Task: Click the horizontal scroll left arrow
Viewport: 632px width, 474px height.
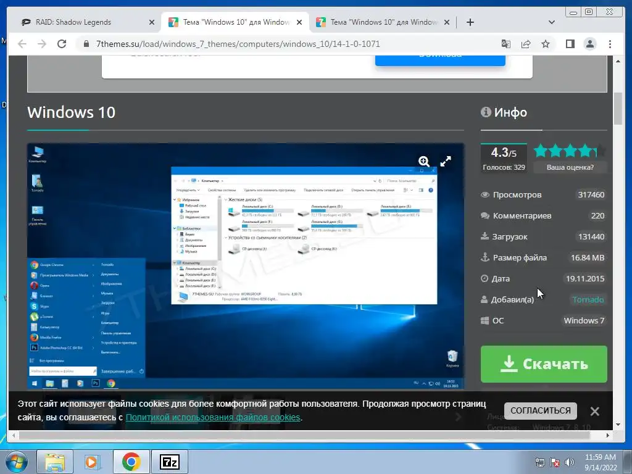Action: 14,435
